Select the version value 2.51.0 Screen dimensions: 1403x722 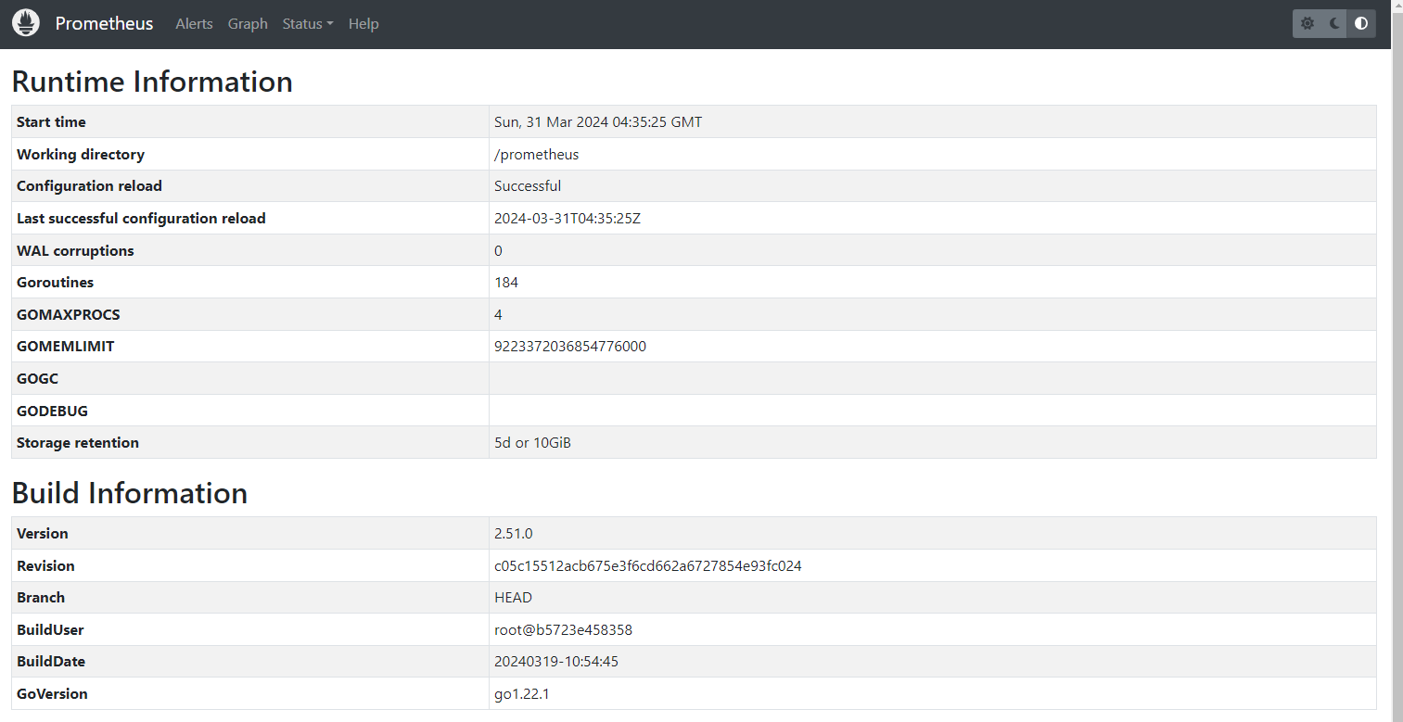point(514,534)
